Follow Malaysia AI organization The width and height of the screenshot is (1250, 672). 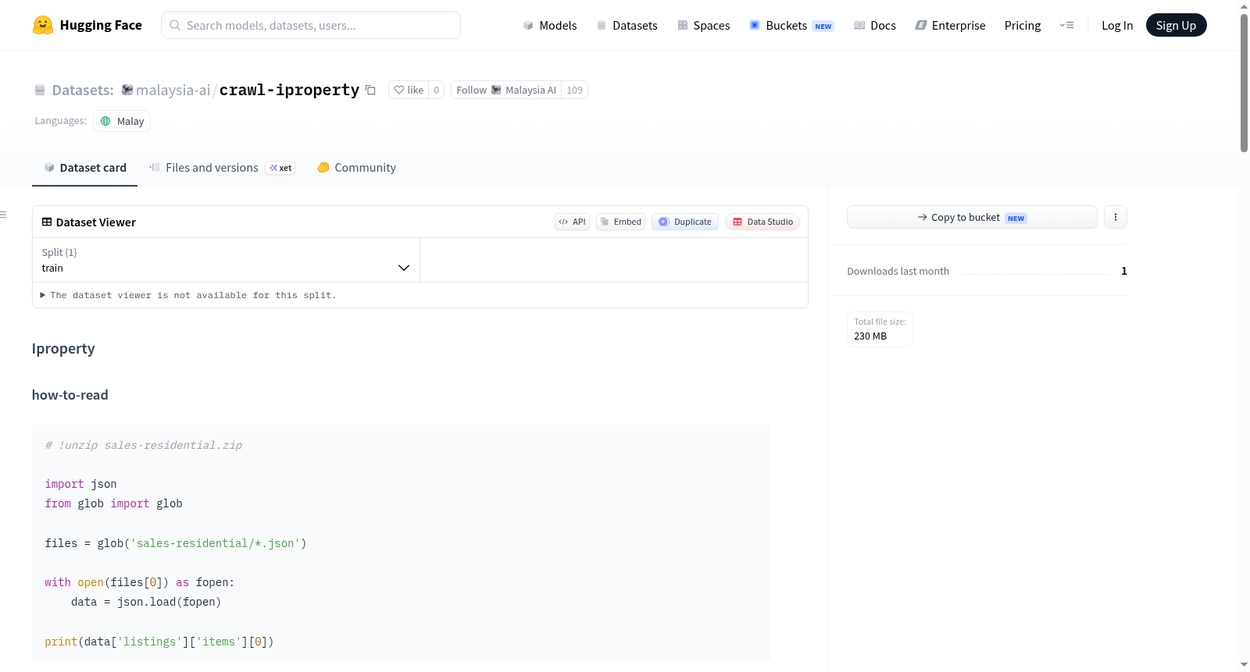click(506, 90)
